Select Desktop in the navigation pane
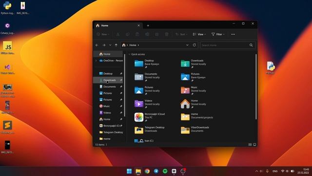 (x=108, y=74)
